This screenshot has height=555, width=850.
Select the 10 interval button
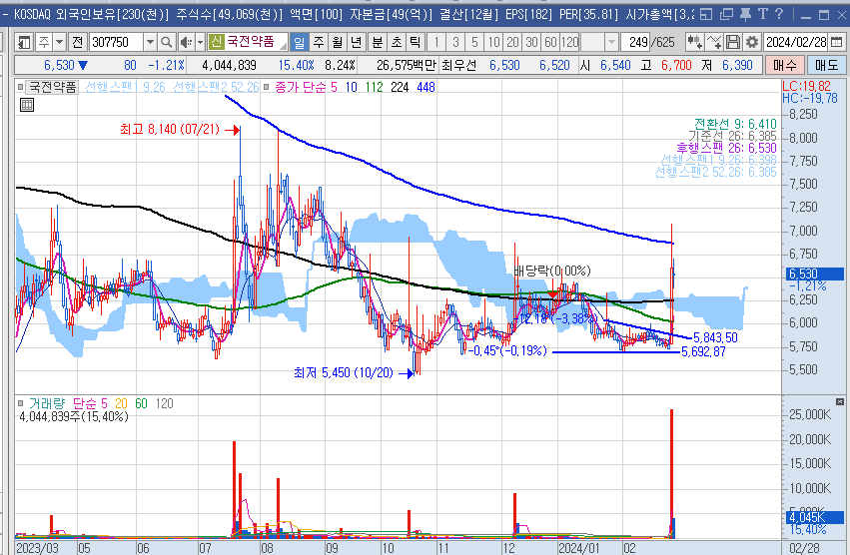[493, 42]
